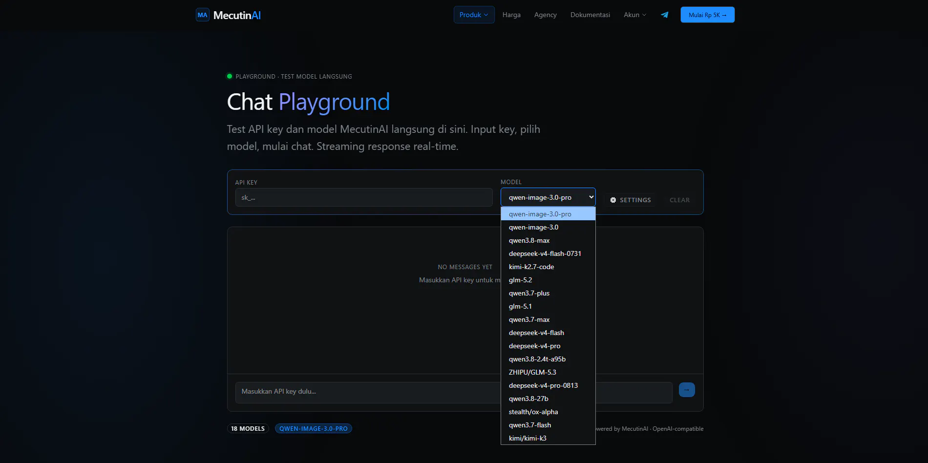Image resolution: width=928 pixels, height=463 pixels.
Task: Go to the Agency page
Action: tap(545, 15)
